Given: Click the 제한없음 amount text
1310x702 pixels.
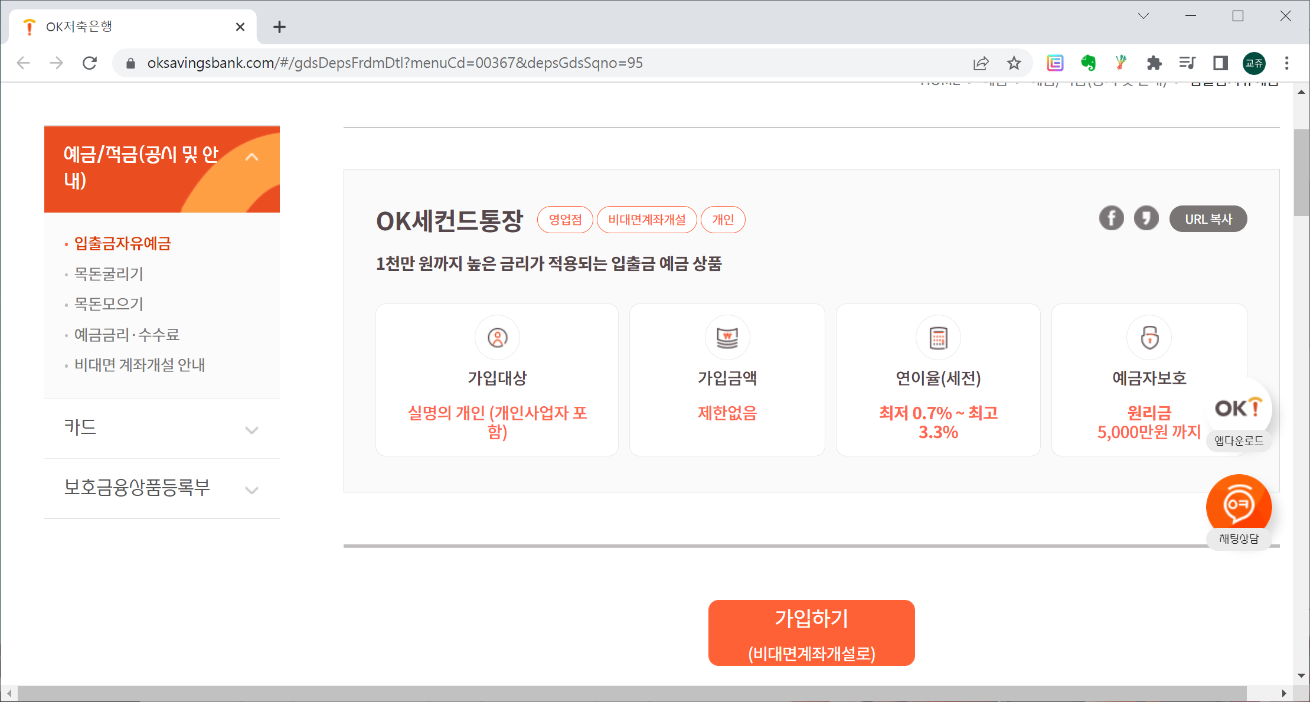Looking at the screenshot, I should [727, 413].
